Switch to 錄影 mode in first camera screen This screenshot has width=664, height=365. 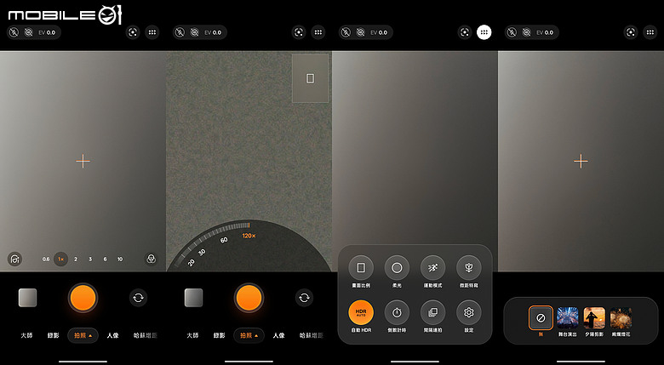coord(54,336)
